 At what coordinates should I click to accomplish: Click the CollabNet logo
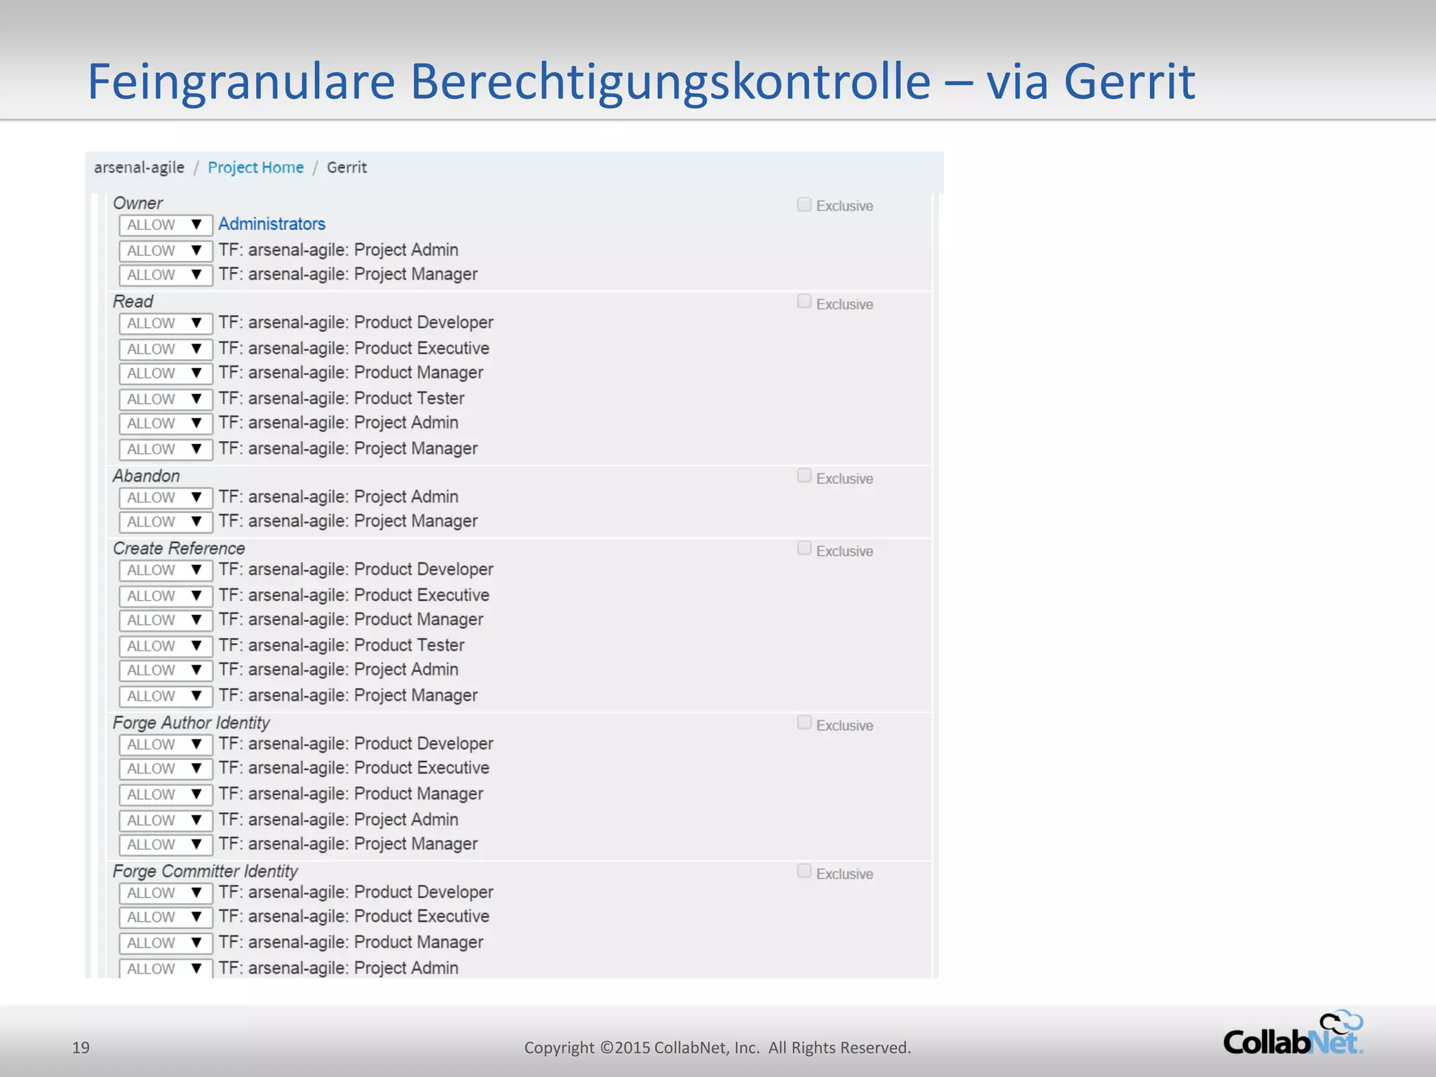coord(1294,1034)
